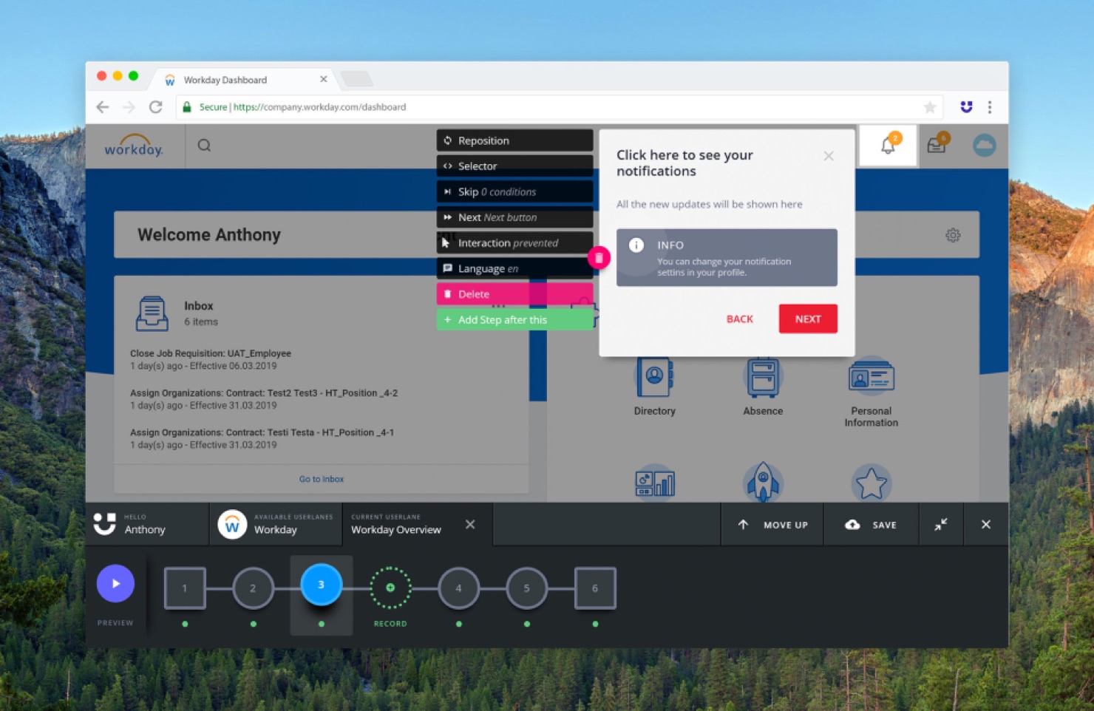
Task: Open the cloud profile avatar
Action: click(x=984, y=146)
